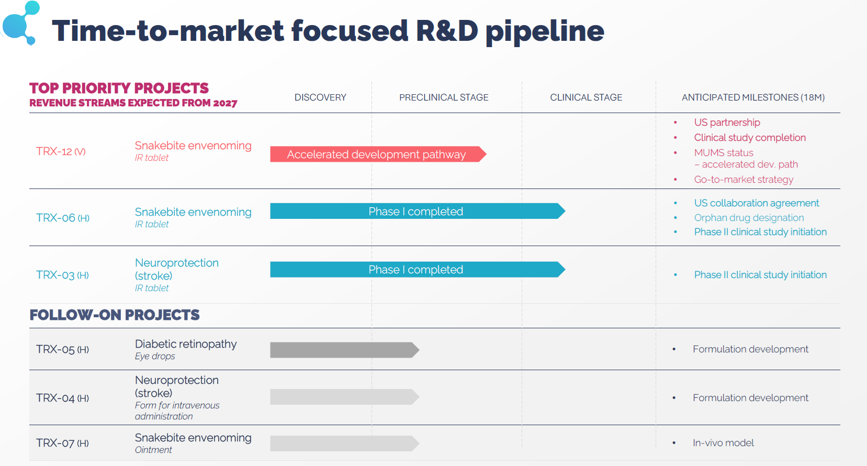The height and width of the screenshot is (466, 867).
Task: Click the red Accelerated development pathway bar
Action: tap(377, 154)
